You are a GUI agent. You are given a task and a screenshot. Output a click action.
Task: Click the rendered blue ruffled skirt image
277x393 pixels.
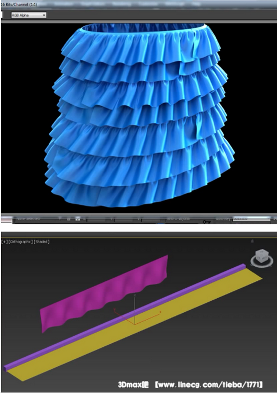click(x=139, y=115)
